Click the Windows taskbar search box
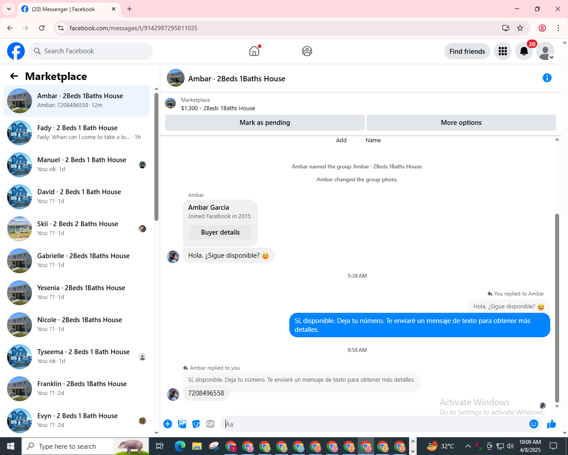Viewport: 568px width, 455px height. [x=85, y=446]
